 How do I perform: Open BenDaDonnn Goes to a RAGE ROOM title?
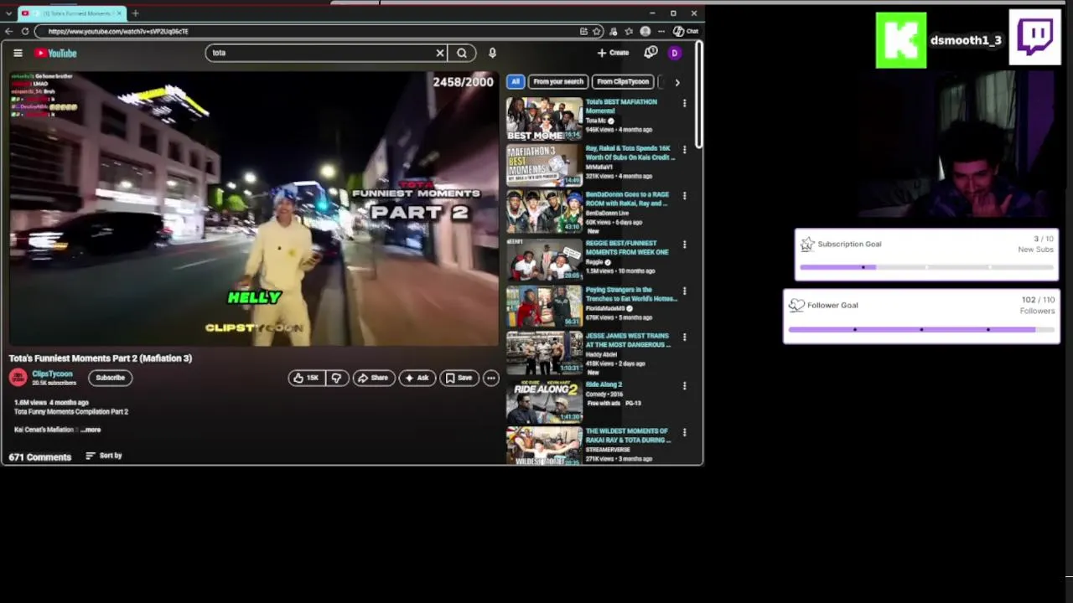(627, 198)
